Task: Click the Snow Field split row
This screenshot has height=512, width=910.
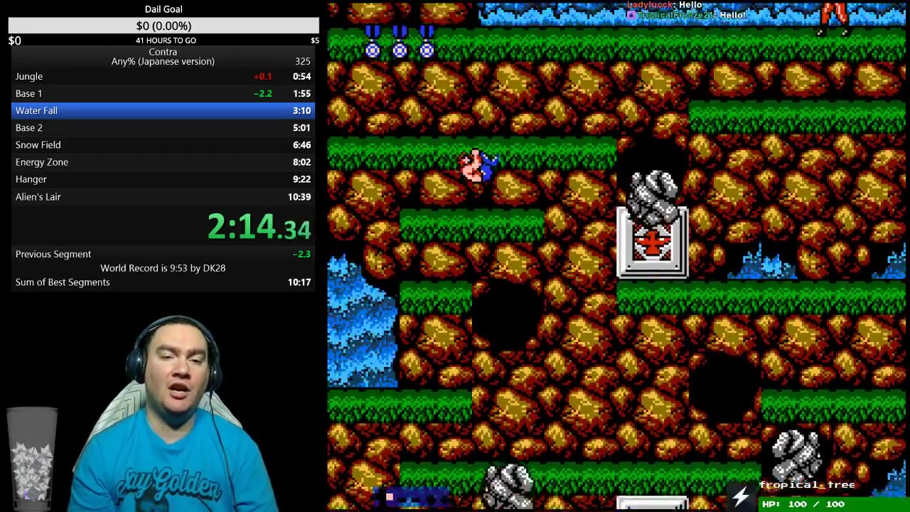Action: 163,144
